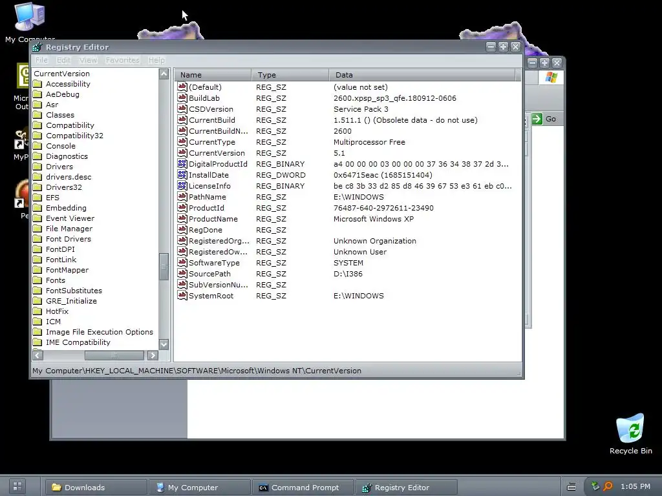
Task: Select the CurrentType value name
Action: [x=211, y=142]
